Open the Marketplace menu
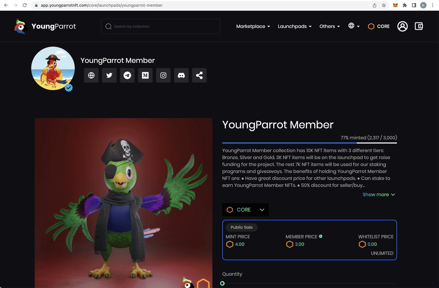Viewport: 439px width, 288px height. coord(253,26)
